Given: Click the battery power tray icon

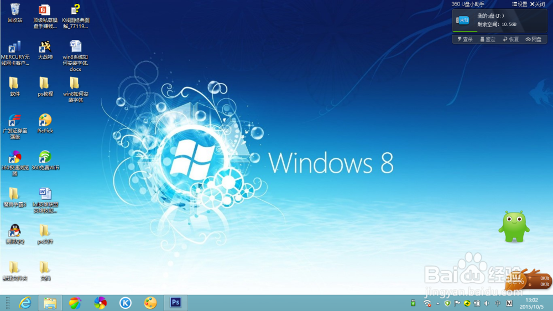Looking at the screenshot, I should [477, 303].
